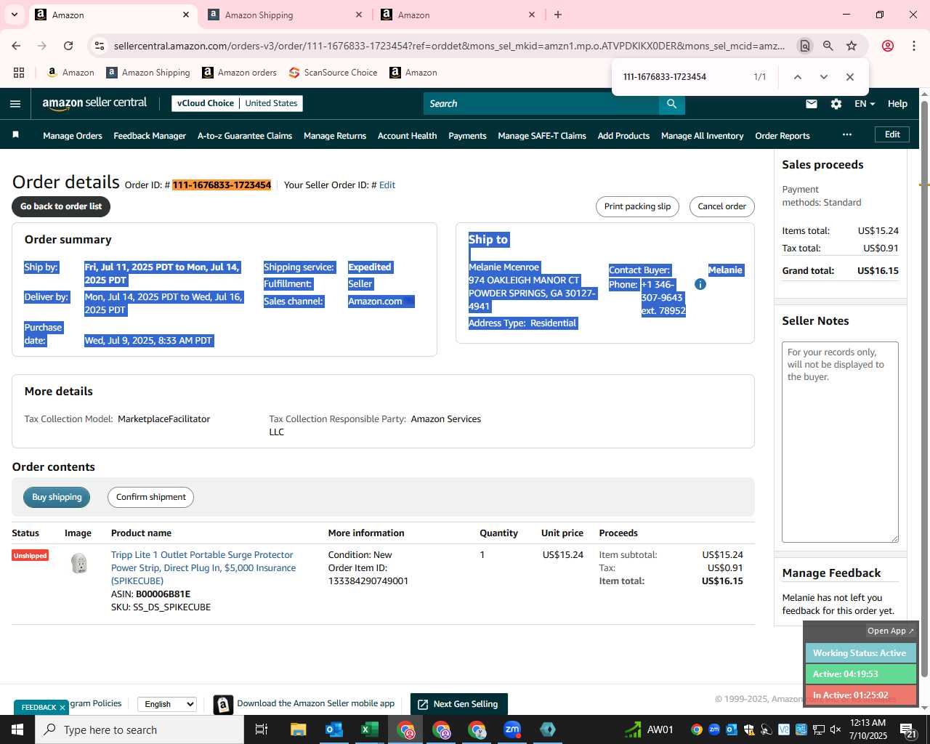Click Confirm shipment button

(151, 497)
